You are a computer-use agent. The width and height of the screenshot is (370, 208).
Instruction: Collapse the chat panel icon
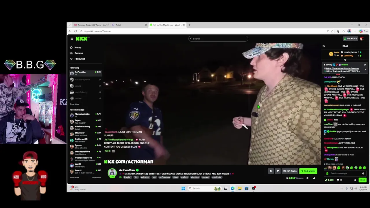[x=324, y=46]
